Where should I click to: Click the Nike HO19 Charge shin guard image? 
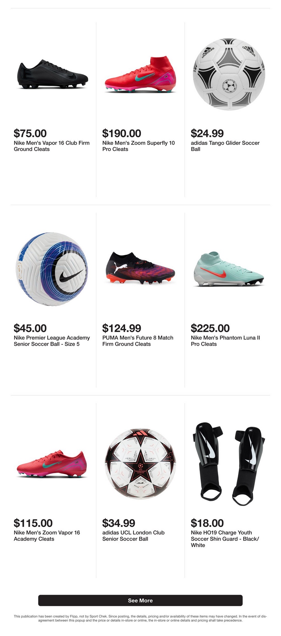click(229, 464)
